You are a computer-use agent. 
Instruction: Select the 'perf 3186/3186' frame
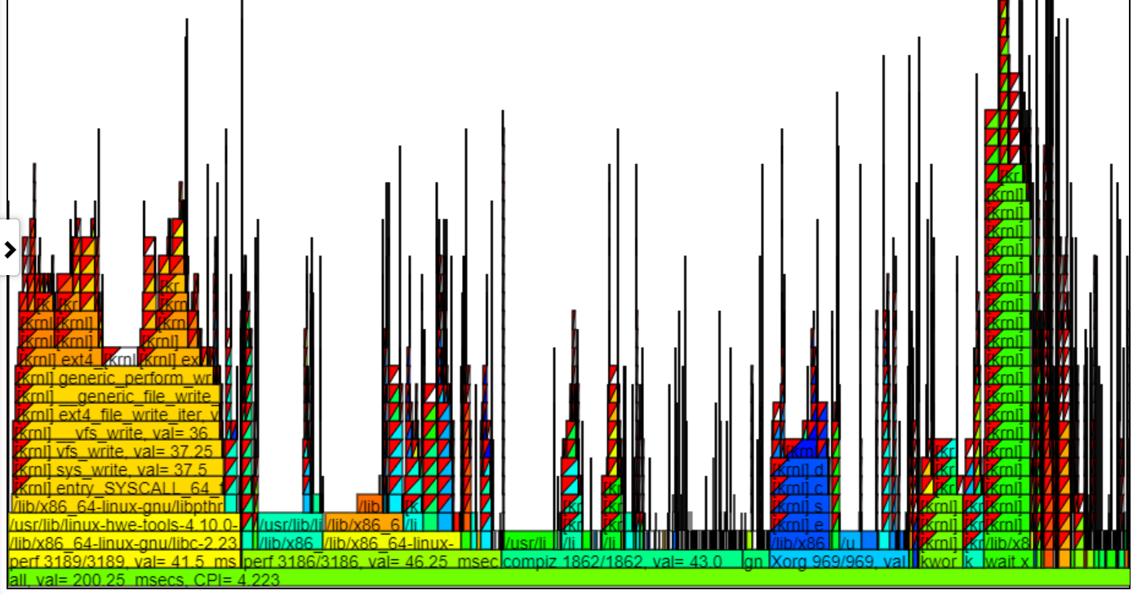(371, 561)
